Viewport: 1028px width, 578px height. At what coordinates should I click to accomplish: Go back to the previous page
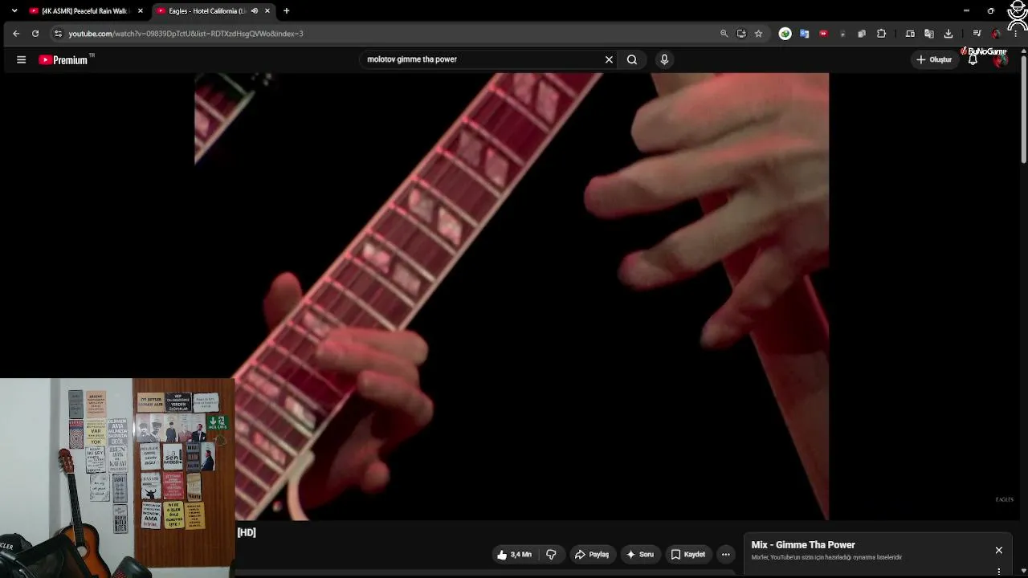pyautogui.click(x=16, y=34)
